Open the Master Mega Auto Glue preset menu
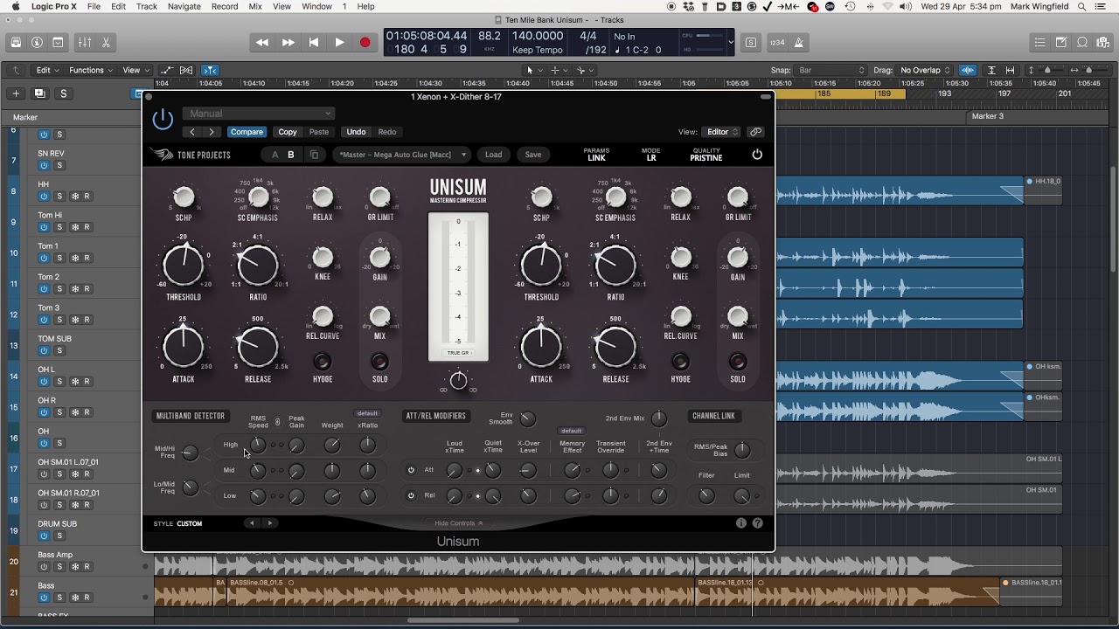The height and width of the screenshot is (629, 1119). click(401, 155)
